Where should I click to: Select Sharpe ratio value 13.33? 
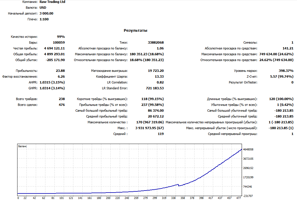tap(159, 77)
